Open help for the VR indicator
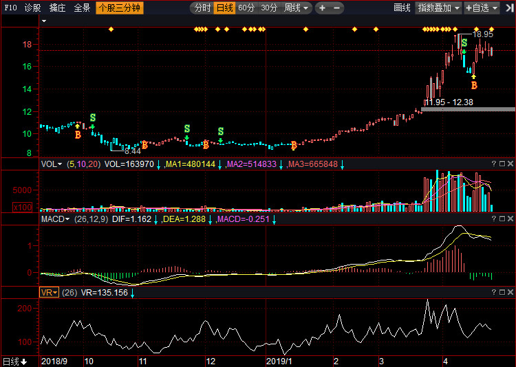The width and height of the screenshot is (516, 367). (494, 292)
